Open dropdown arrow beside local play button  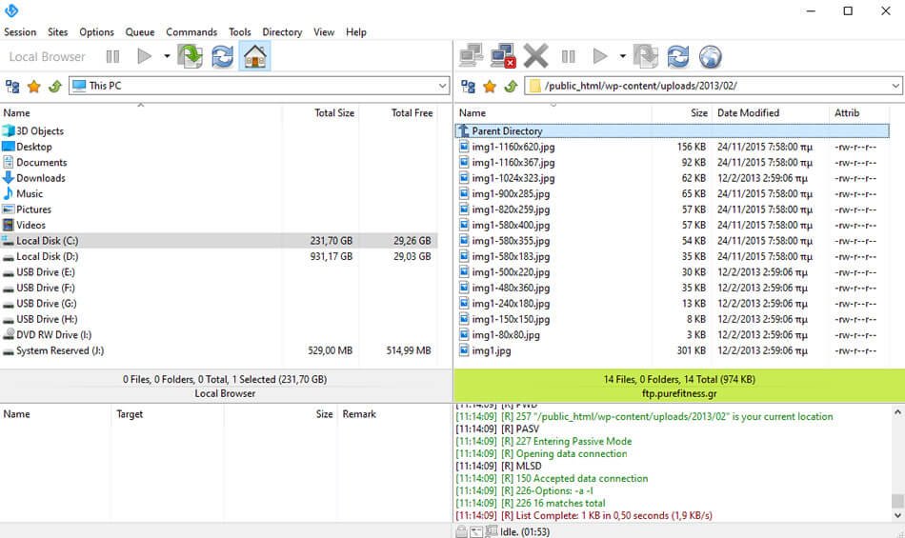click(167, 57)
